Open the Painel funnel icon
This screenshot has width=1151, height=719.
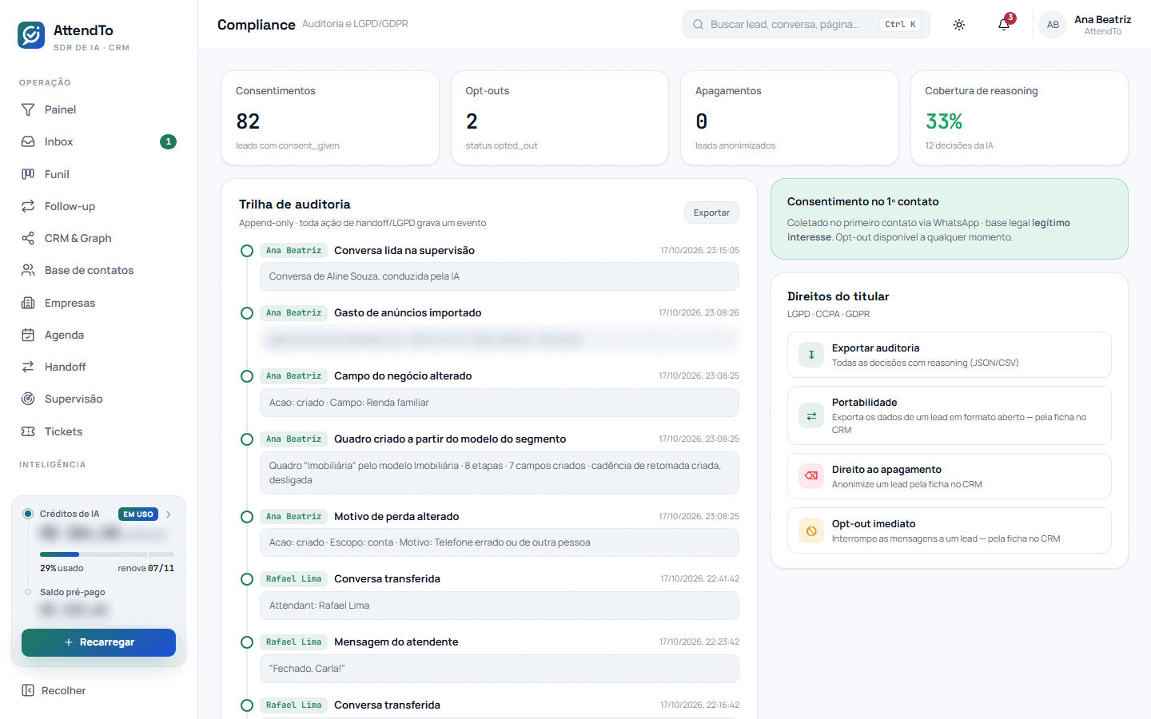[x=28, y=109]
